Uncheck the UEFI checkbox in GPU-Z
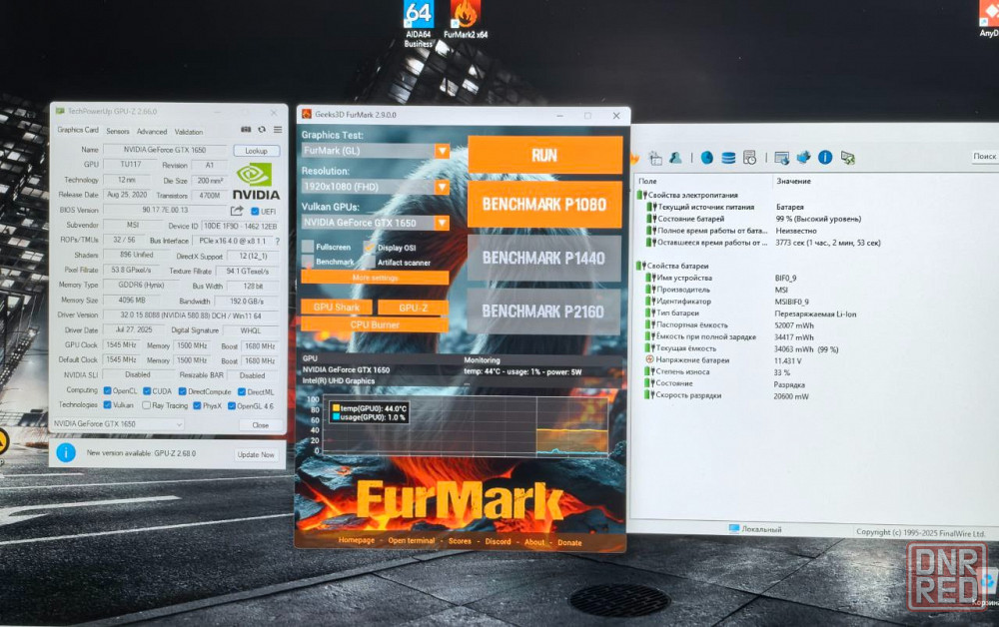 (254, 211)
